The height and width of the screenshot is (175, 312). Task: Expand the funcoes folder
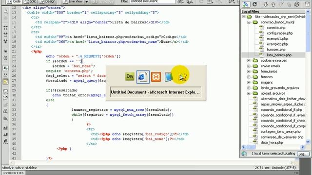[249, 77]
